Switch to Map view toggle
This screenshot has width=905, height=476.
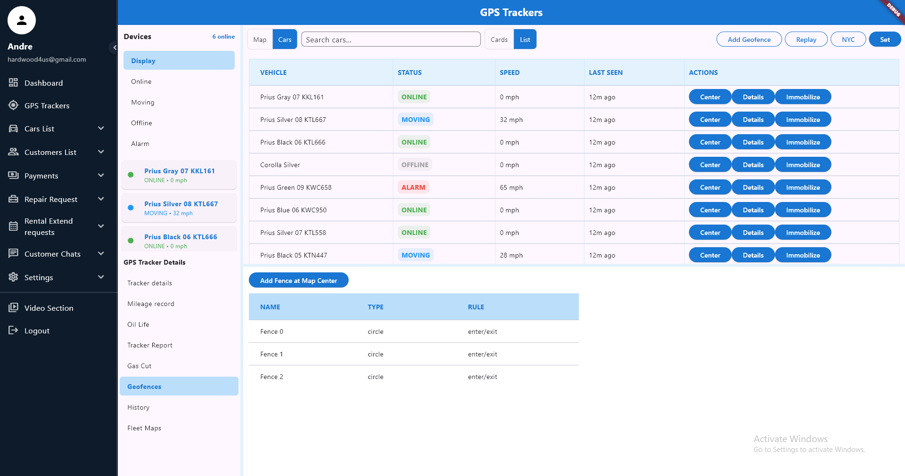click(260, 40)
